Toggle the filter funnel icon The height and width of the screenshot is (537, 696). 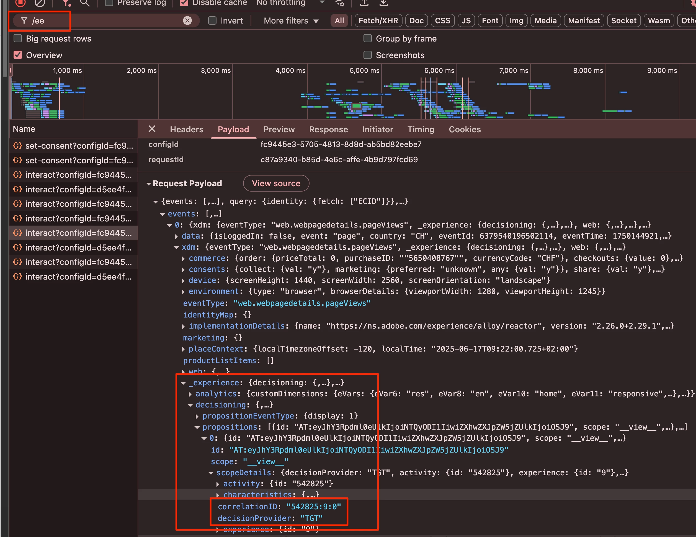[x=66, y=3]
